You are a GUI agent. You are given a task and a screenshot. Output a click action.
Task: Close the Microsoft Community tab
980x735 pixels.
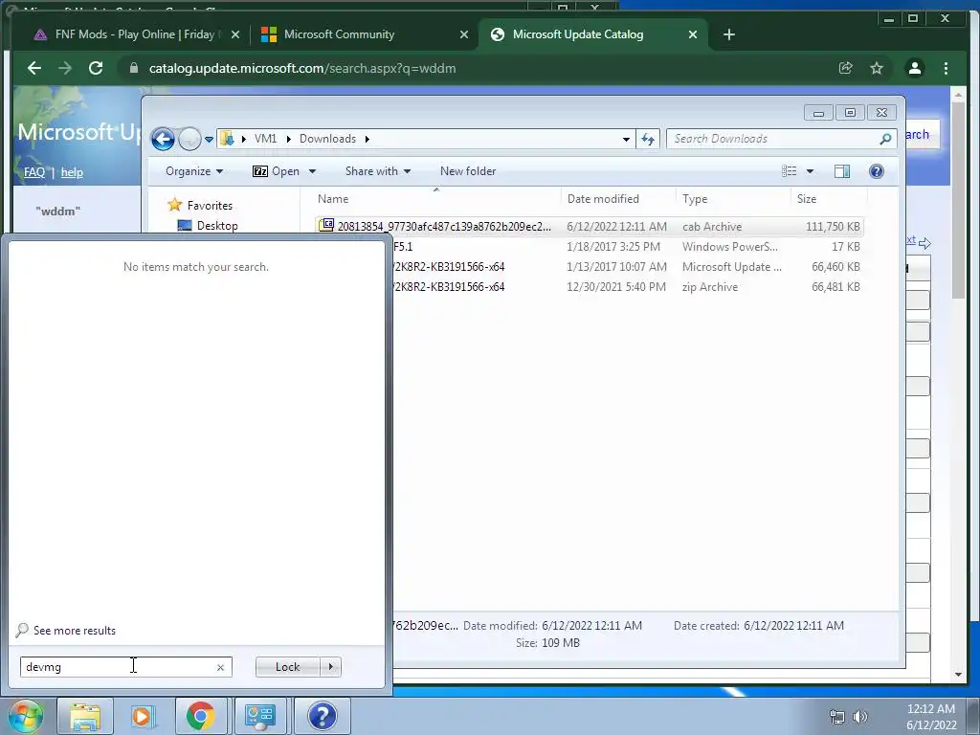pos(464,34)
